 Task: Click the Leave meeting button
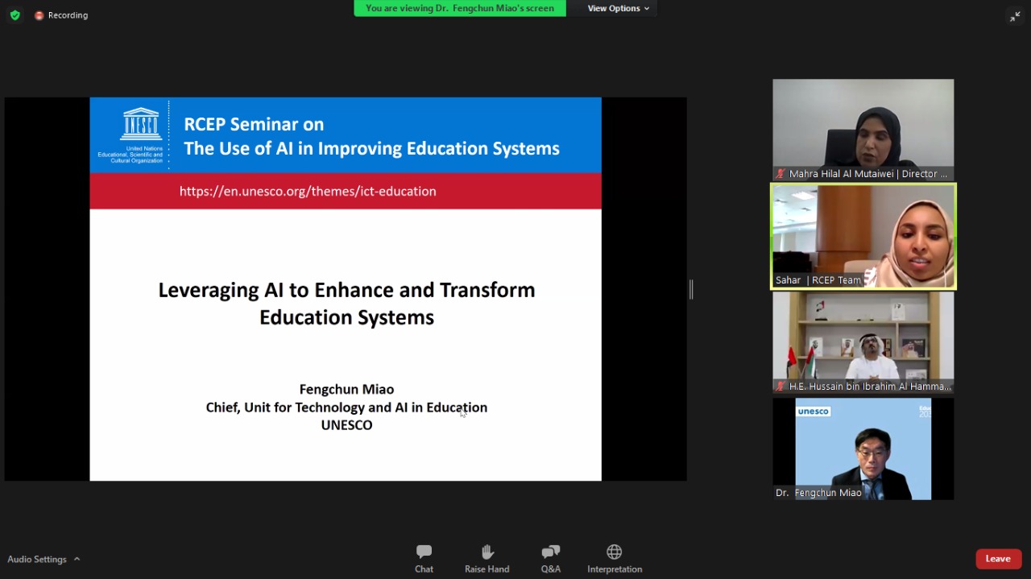coord(998,559)
